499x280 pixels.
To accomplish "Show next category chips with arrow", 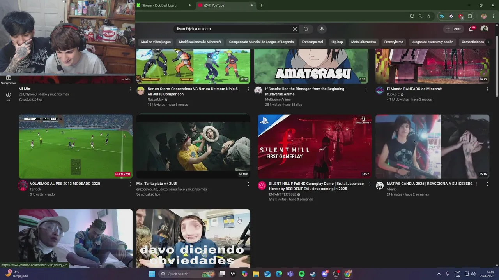I will 488,42.
